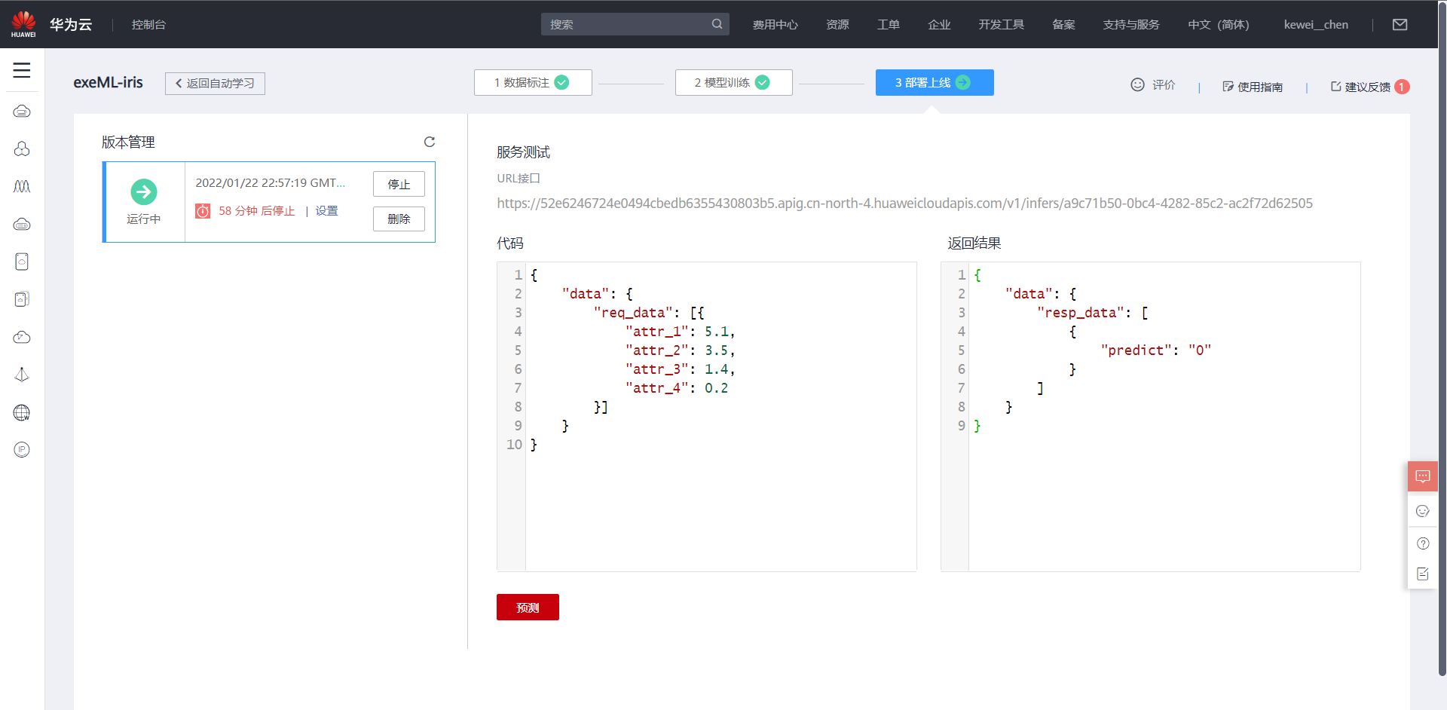Click the red 预测 button
Image resolution: width=1447 pixels, height=710 pixels.
point(528,607)
